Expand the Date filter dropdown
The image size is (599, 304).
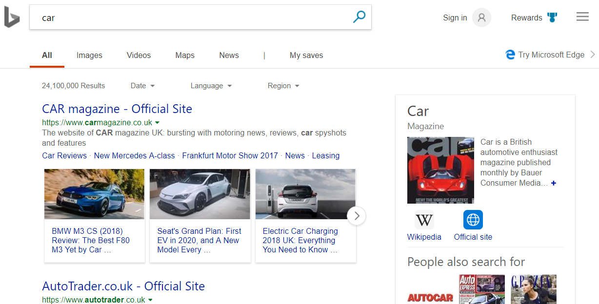click(142, 86)
